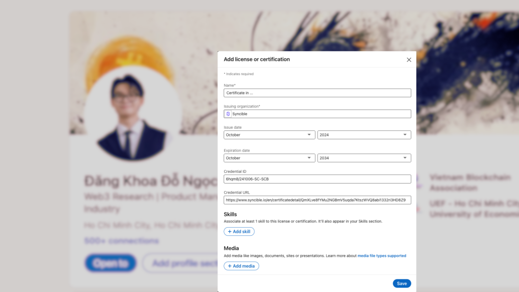Open the UEF Ho Chi Minh City university entry

pos(474,209)
